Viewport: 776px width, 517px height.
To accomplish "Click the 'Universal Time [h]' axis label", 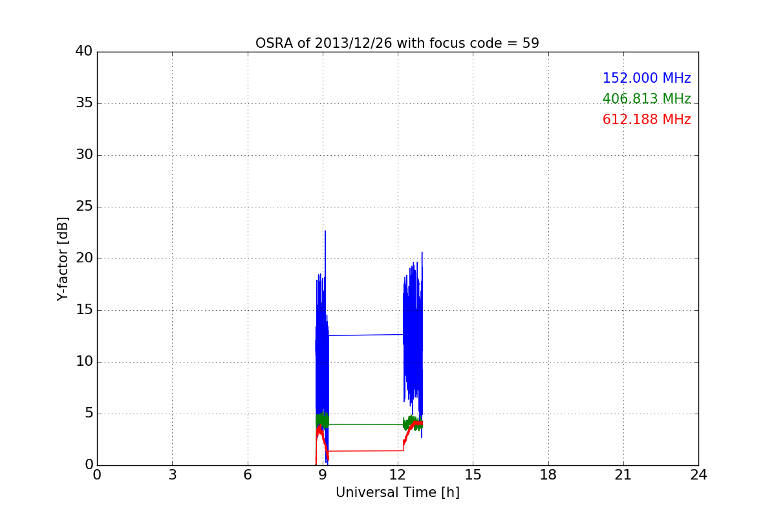I will pos(397,492).
